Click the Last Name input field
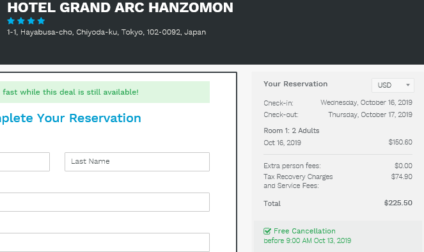This screenshot has height=252, width=424. (137, 162)
